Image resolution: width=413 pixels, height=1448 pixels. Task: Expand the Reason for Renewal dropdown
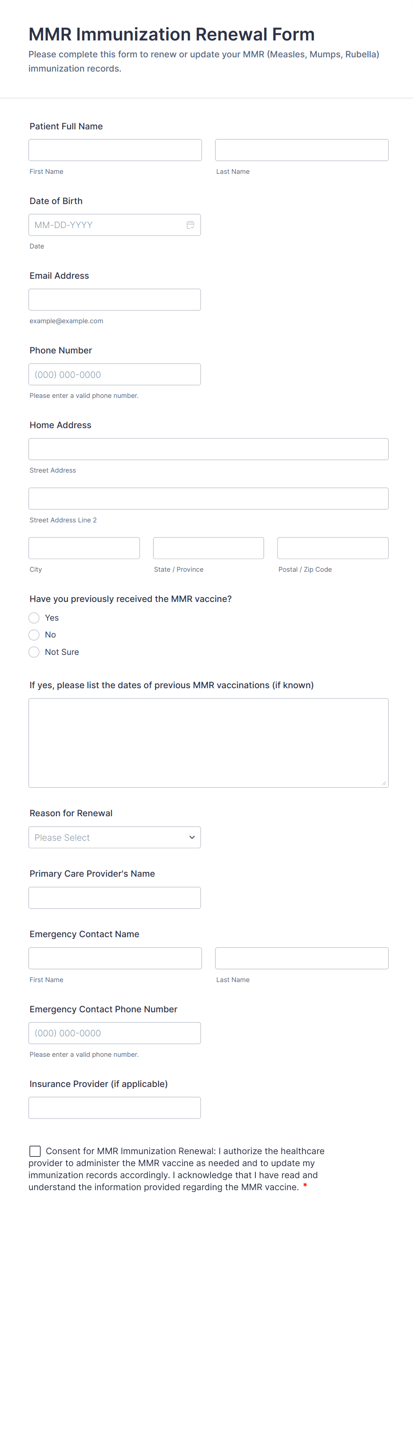(115, 838)
